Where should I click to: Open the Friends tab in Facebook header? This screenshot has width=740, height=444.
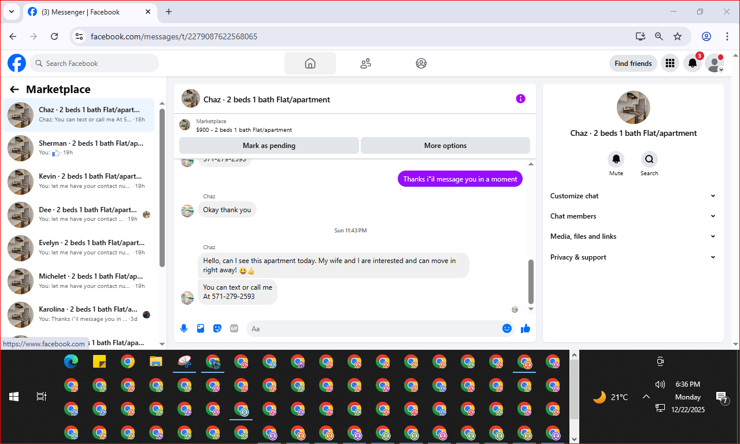(365, 64)
